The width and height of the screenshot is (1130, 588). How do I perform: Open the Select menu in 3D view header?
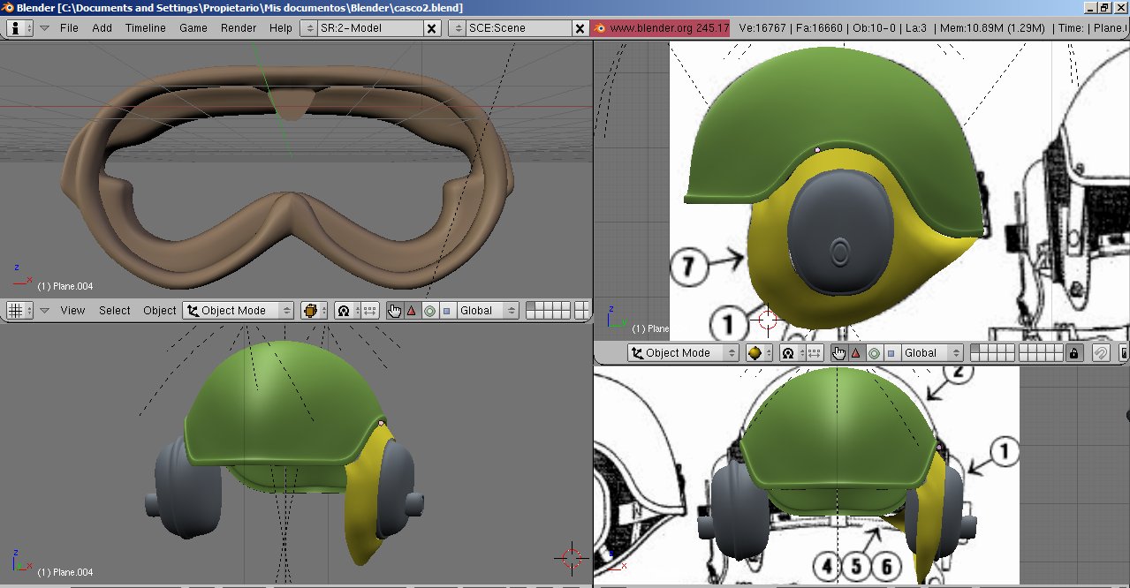point(114,311)
